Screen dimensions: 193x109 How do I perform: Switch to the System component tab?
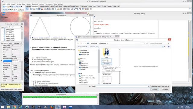(x=73, y=6)
